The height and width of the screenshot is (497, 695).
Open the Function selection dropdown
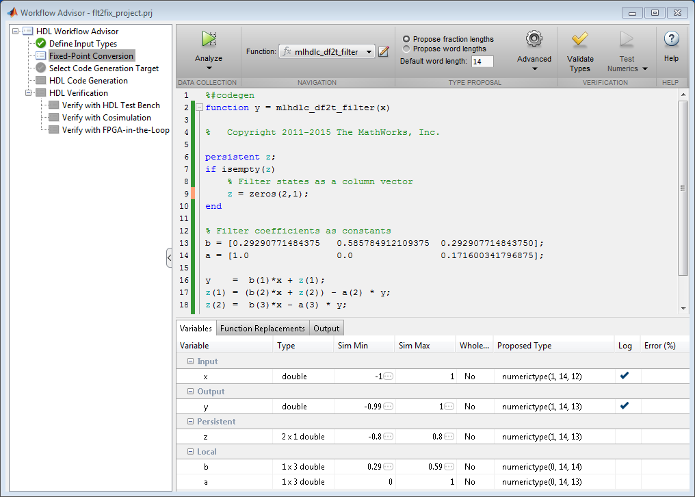pos(369,52)
